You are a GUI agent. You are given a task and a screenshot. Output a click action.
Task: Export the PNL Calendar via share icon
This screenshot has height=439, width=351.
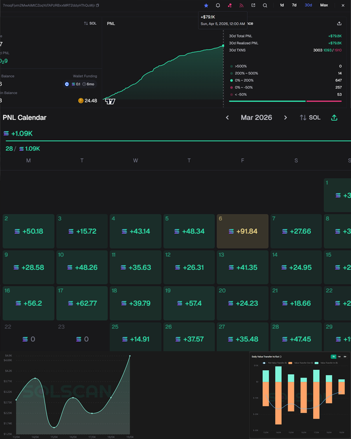[334, 117]
